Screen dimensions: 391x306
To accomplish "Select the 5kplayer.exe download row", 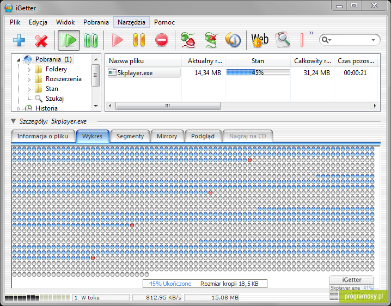I will click(x=144, y=73).
